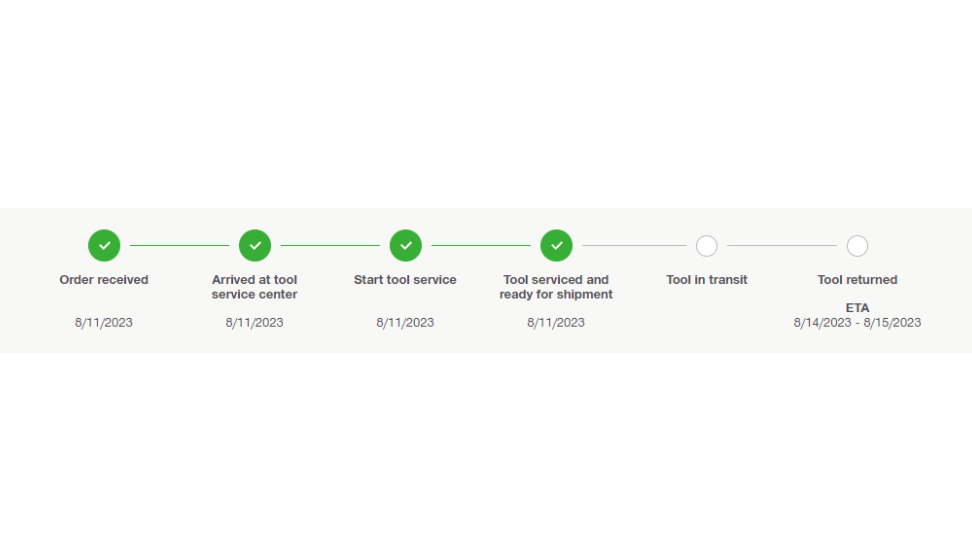Click the date under Arrived at tool service center
Screen dimensions: 972x555
(254, 322)
